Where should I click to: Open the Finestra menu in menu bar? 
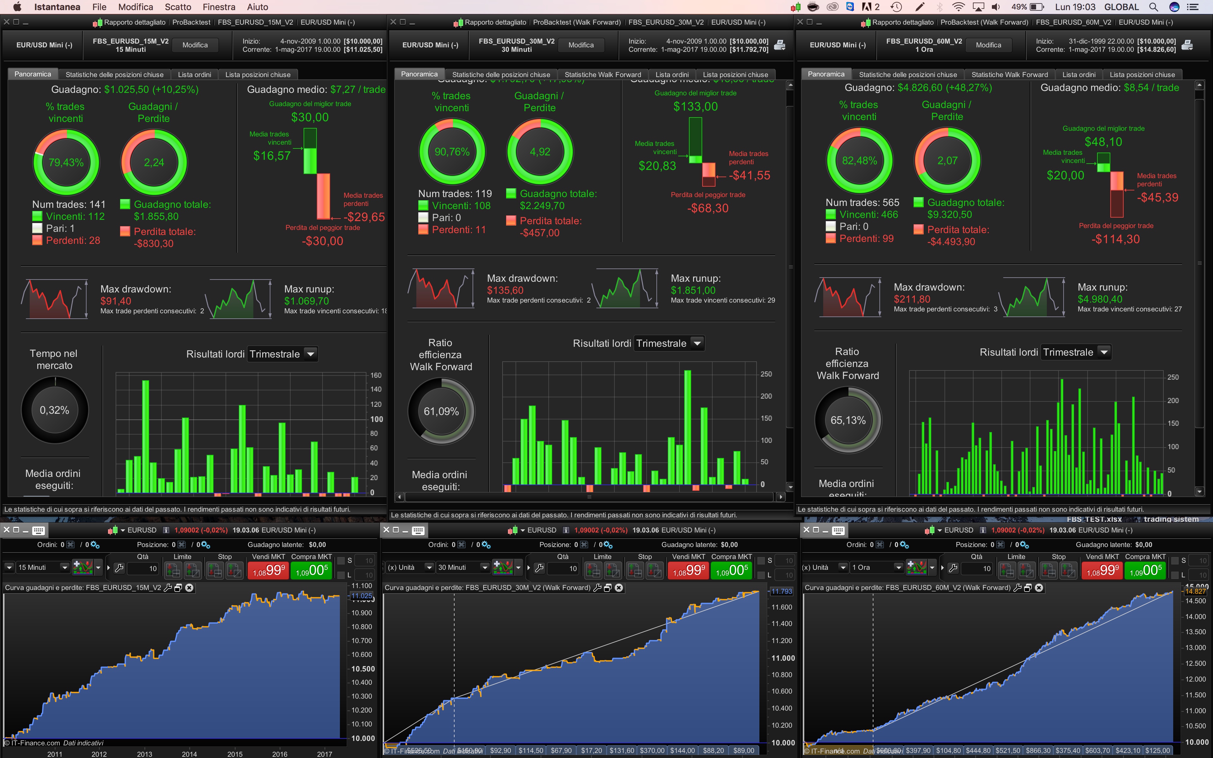[219, 7]
